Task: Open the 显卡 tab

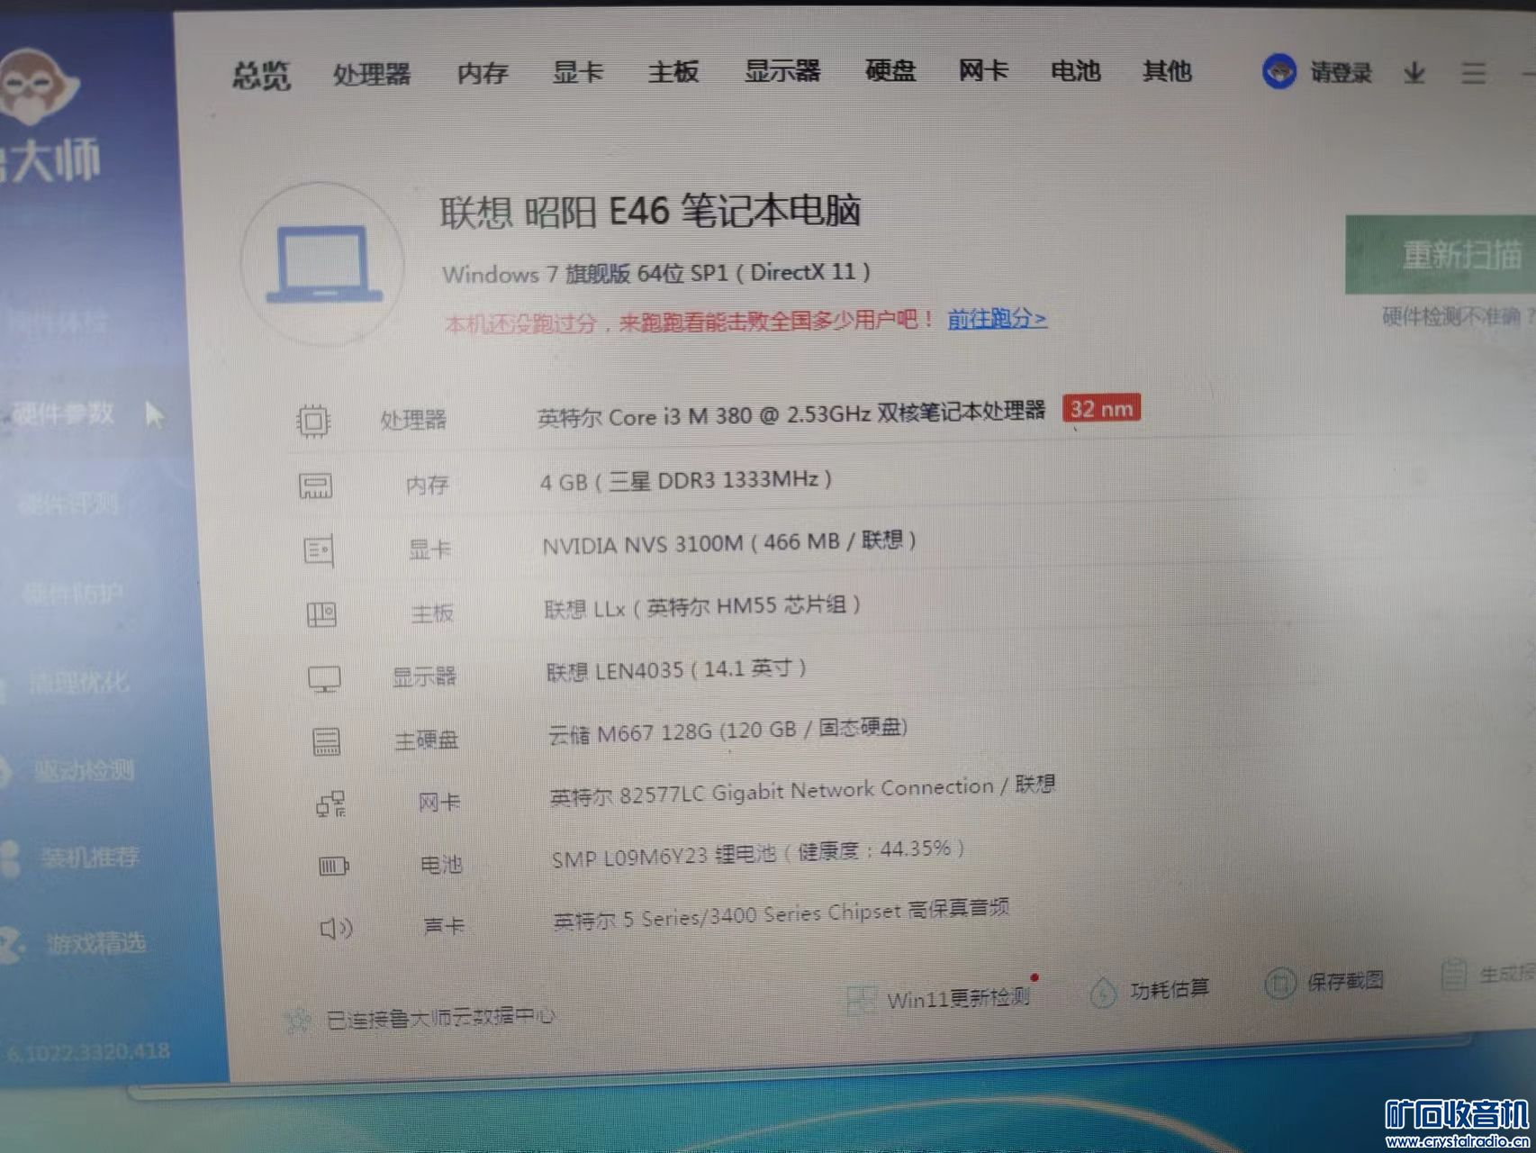Action: 577,71
